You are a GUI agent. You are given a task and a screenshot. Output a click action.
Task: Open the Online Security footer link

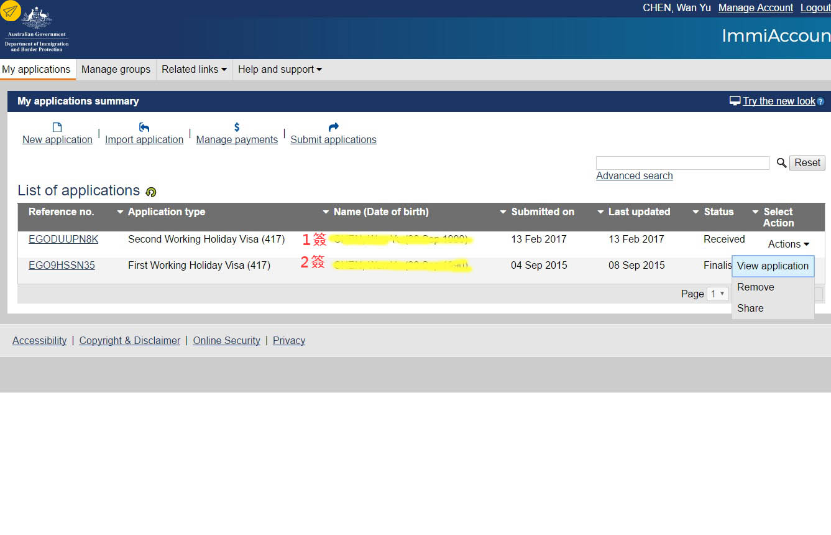click(x=226, y=340)
